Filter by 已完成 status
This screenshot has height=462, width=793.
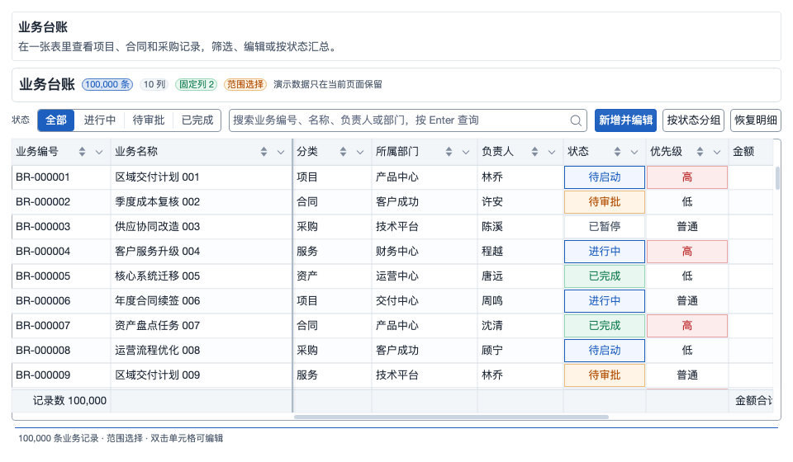tap(197, 120)
